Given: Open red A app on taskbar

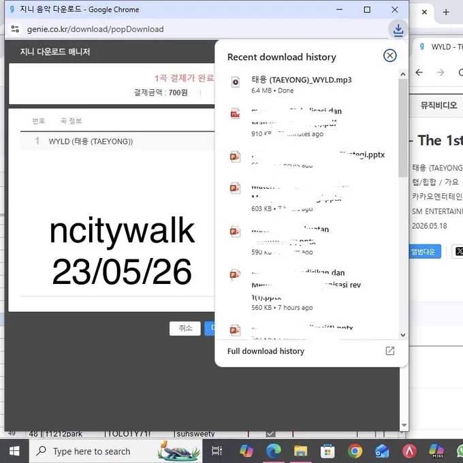Looking at the screenshot, I should tap(409, 451).
